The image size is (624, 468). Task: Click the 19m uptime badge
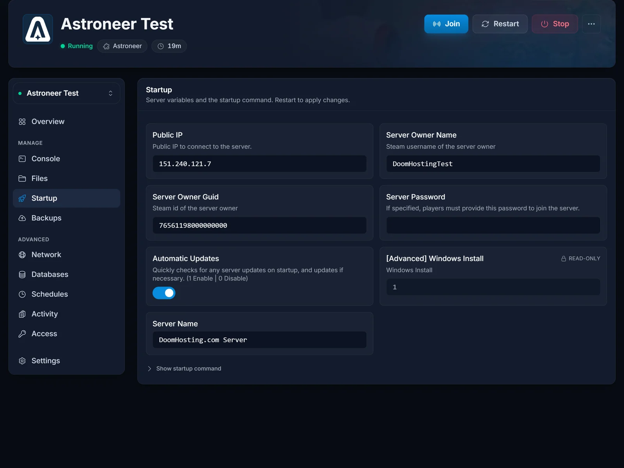coord(169,46)
